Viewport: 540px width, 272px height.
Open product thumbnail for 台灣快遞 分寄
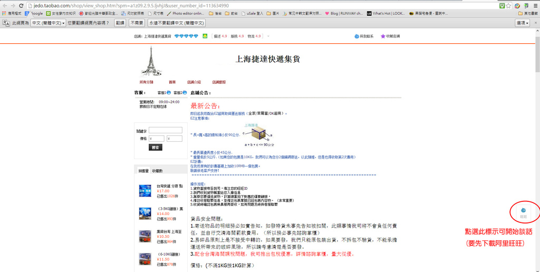(145, 191)
